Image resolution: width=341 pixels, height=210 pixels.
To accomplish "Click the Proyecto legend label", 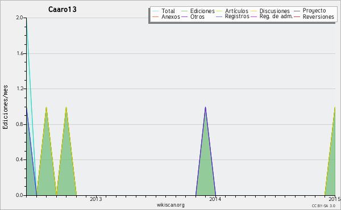I will click(314, 11).
